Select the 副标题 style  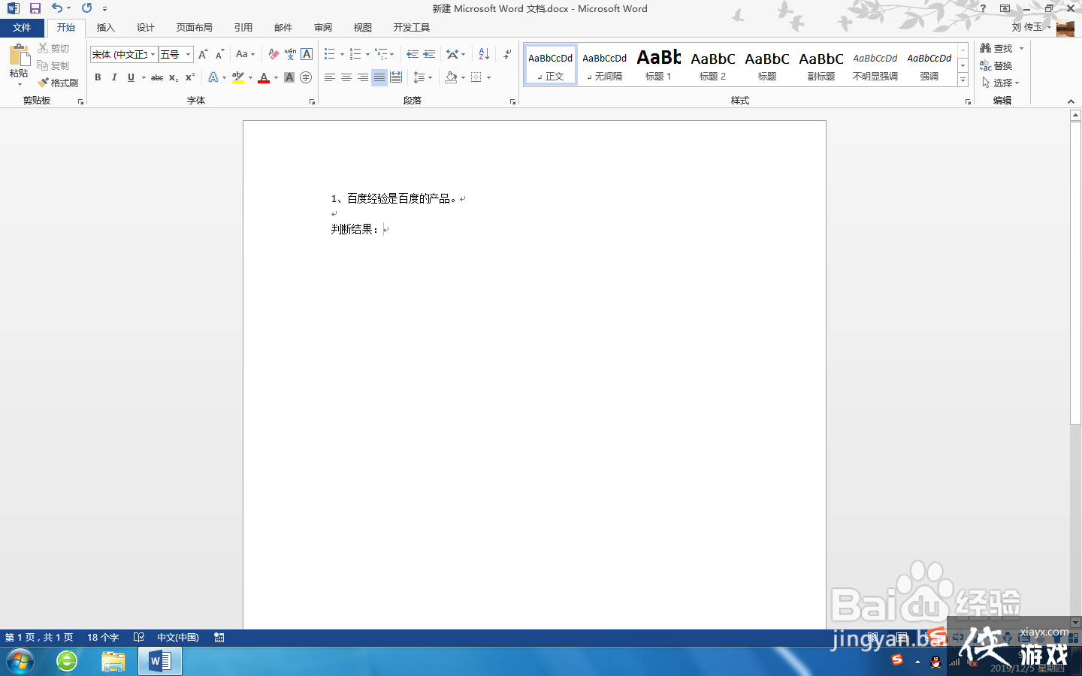point(821,65)
